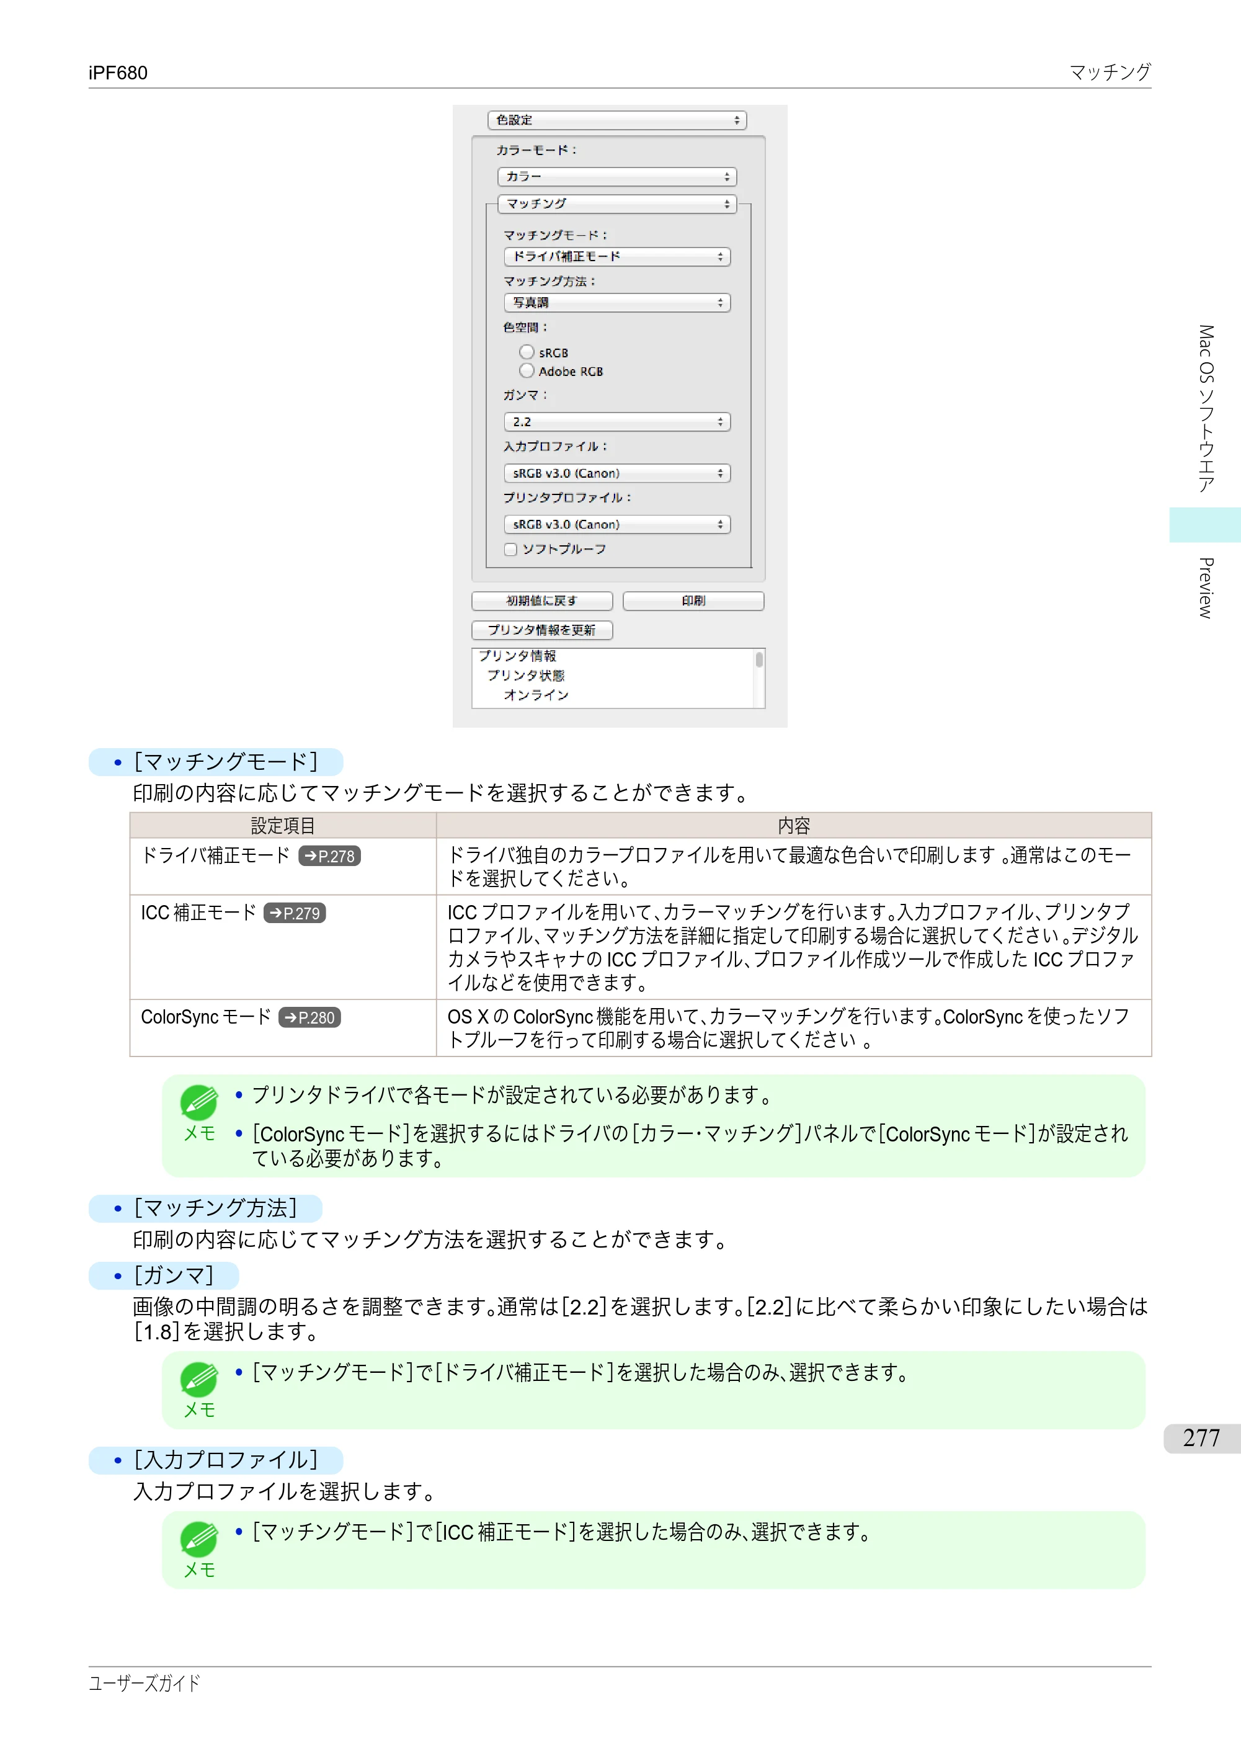Open the カラーモード dropdown showing カラー

click(616, 177)
